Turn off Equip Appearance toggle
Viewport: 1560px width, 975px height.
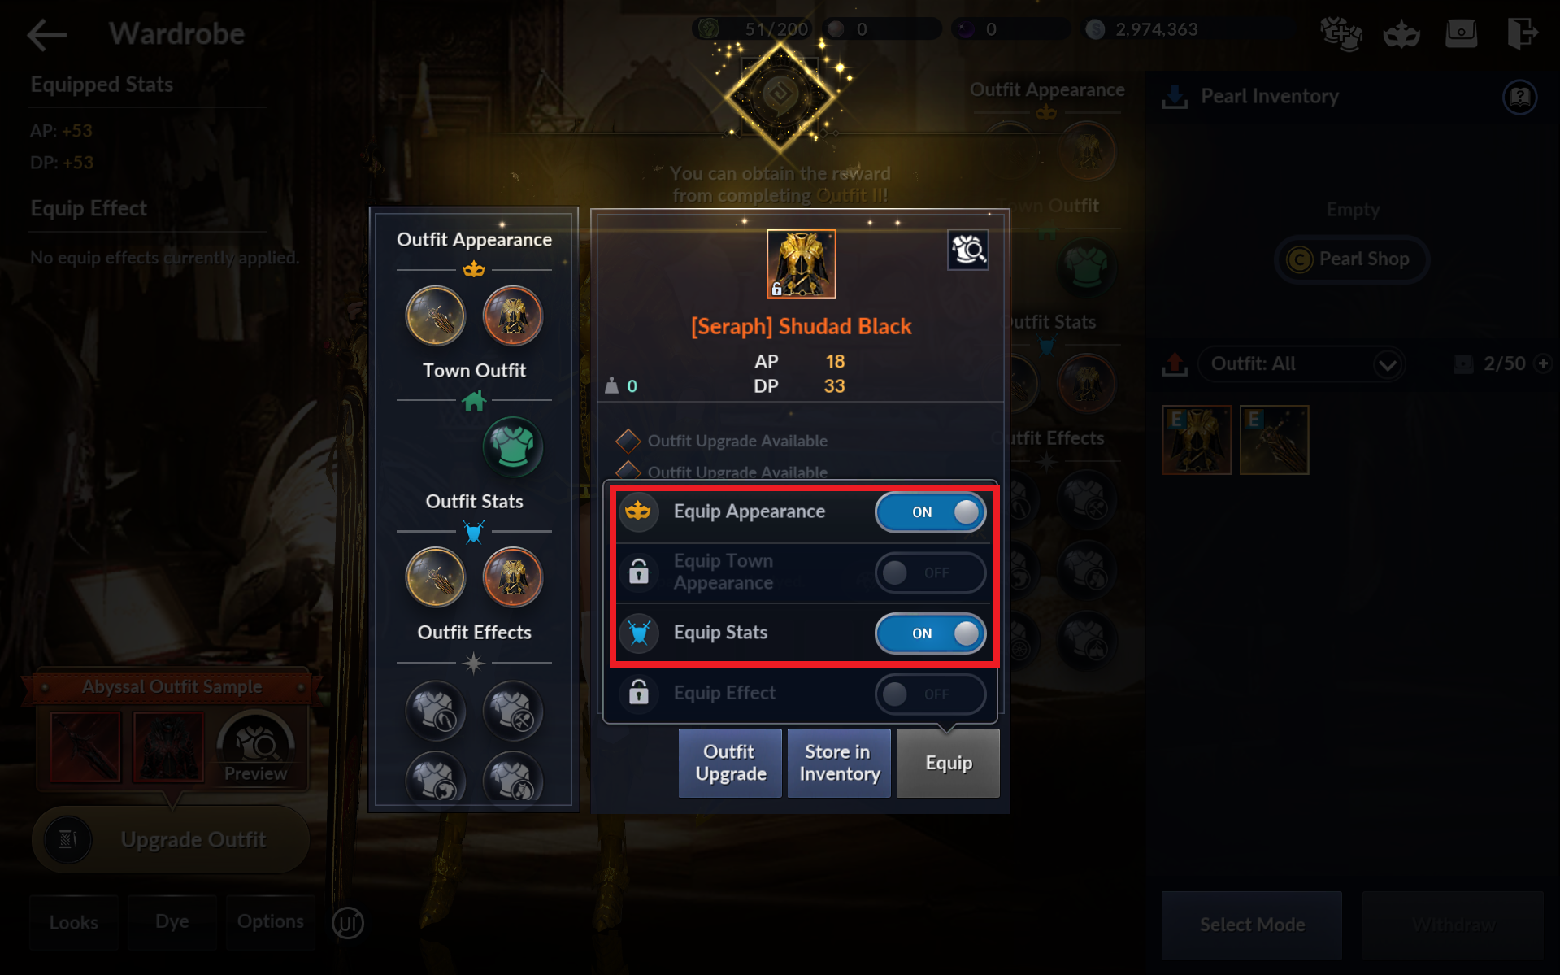pos(930,512)
